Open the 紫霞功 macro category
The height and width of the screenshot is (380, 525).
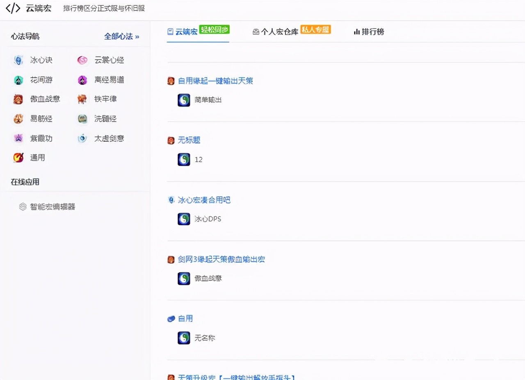click(x=41, y=138)
